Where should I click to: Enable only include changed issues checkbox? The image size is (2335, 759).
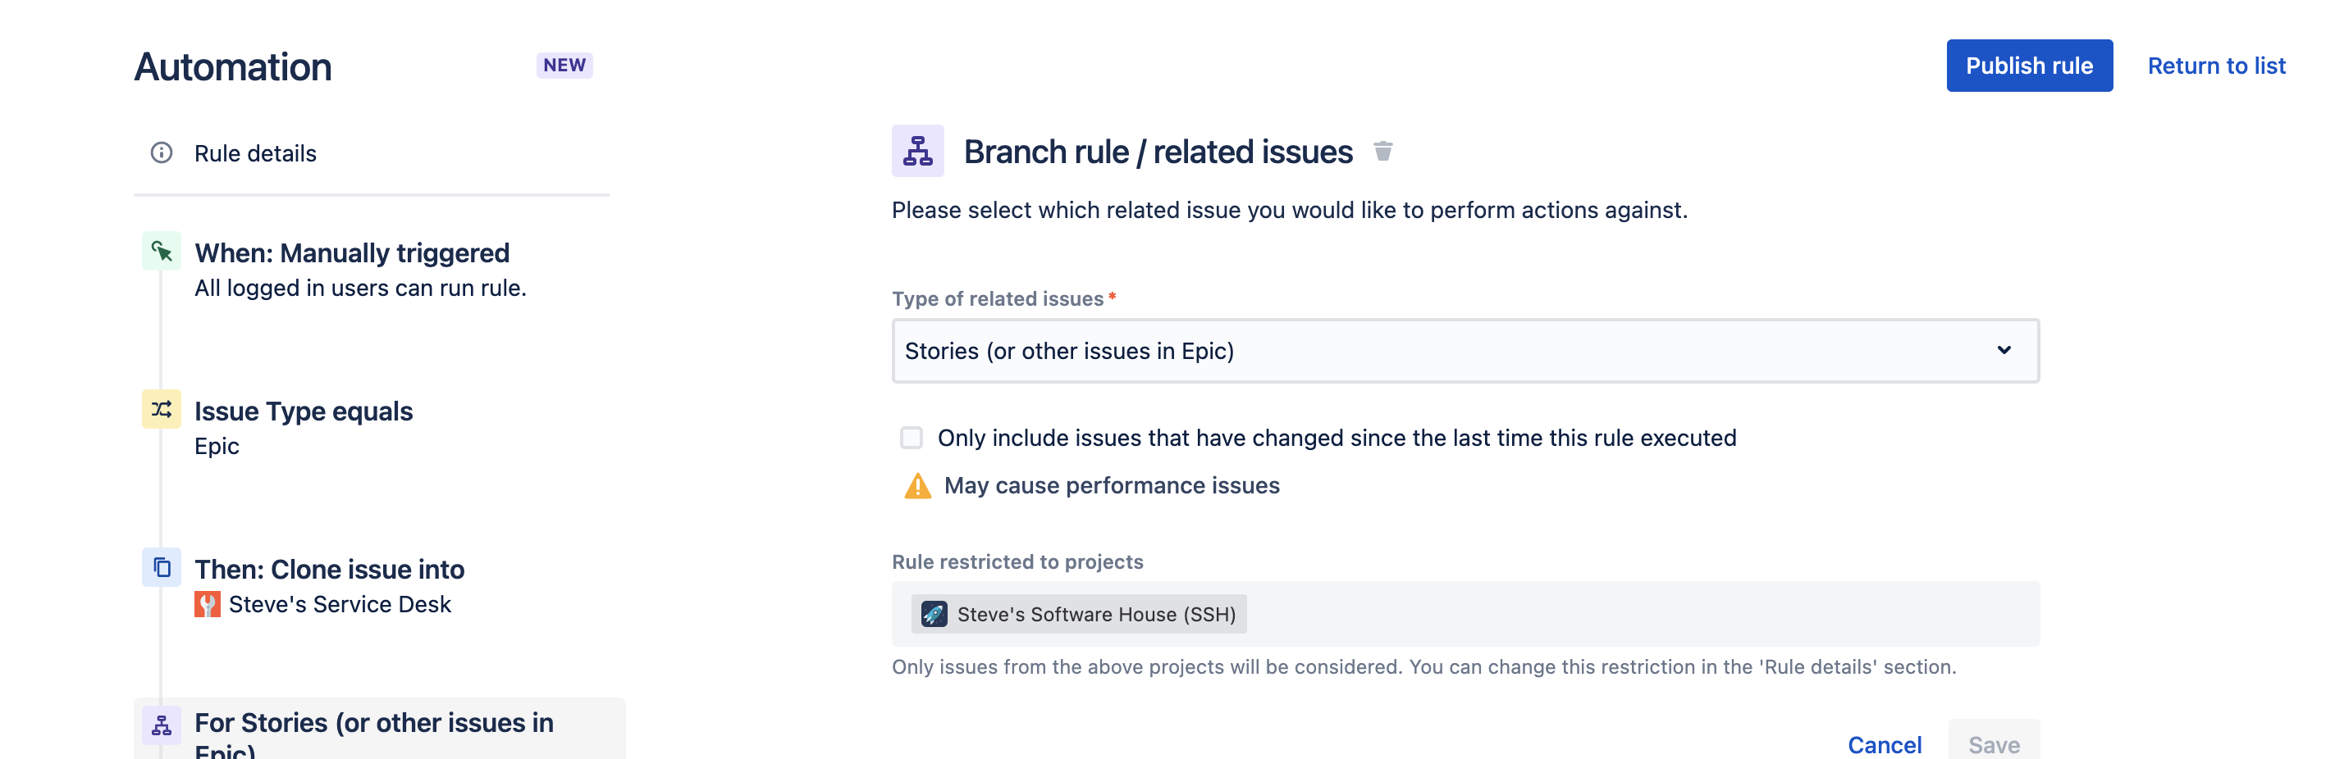click(911, 439)
